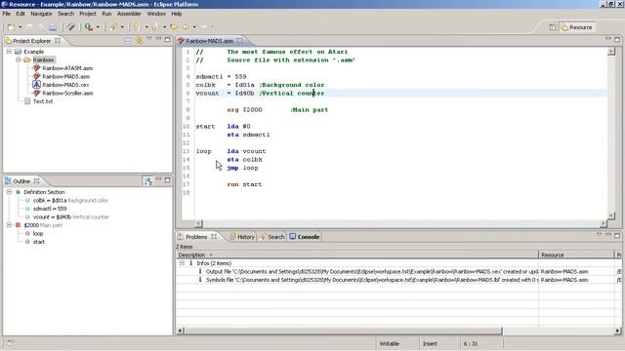The height and width of the screenshot is (351, 625).
Task: Close the Rainbow-MADS.asm editor tab
Action: (x=239, y=41)
